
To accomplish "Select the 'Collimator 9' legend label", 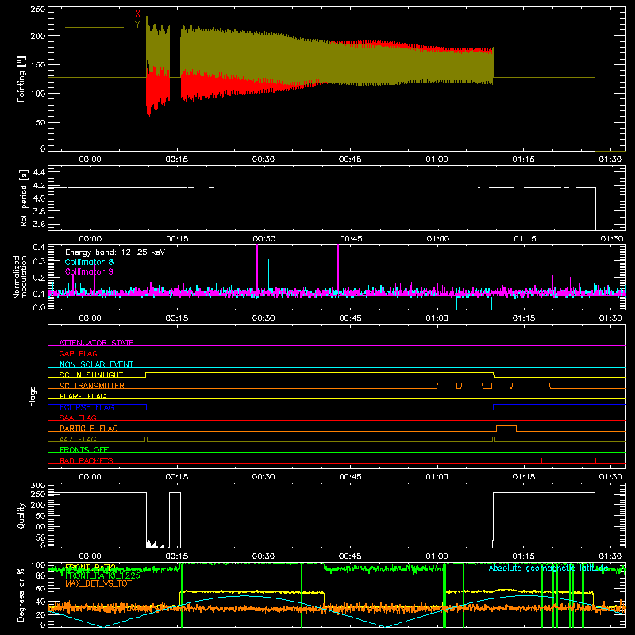I will [x=89, y=271].
